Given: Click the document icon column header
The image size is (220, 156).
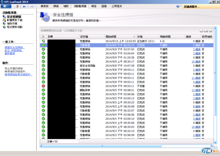Looking at the screenshot, I should tap(43, 37).
